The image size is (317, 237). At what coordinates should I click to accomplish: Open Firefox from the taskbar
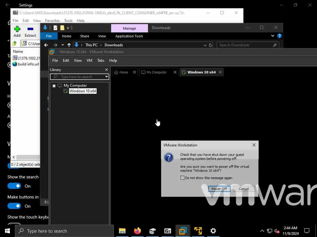click(x=137, y=231)
